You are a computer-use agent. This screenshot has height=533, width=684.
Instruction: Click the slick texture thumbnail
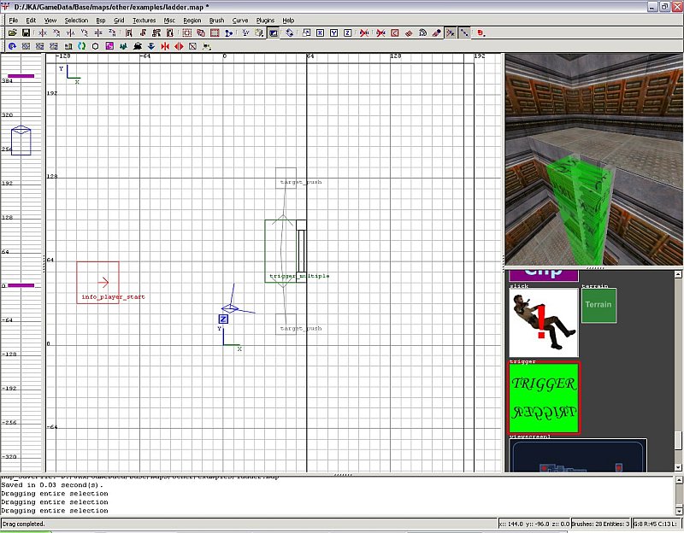click(544, 323)
